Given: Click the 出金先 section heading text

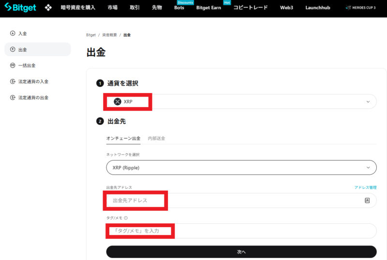Looking at the screenshot, I should coord(117,121).
